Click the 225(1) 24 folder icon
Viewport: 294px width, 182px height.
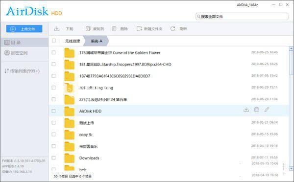[x=70, y=99]
